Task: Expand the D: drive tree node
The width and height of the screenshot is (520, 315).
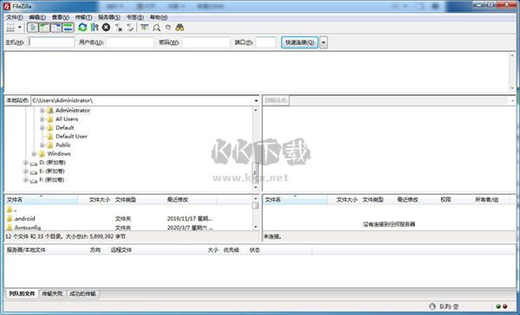Action: pyautogui.click(x=25, y=163)
